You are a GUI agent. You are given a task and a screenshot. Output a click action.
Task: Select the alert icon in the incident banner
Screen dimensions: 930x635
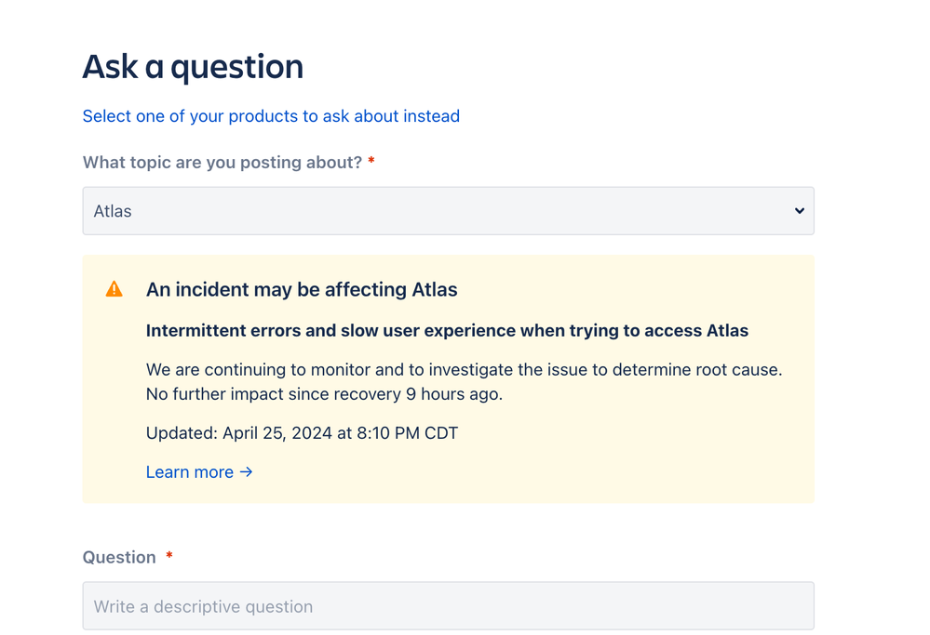114,288
